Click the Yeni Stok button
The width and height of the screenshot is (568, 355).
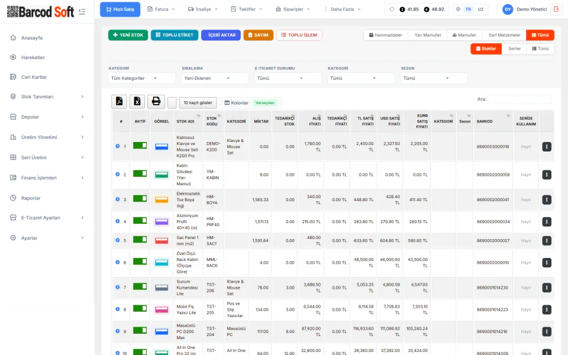(x=128, y=35)
